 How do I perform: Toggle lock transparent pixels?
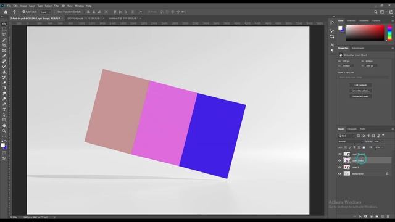(x=346, y=147)
